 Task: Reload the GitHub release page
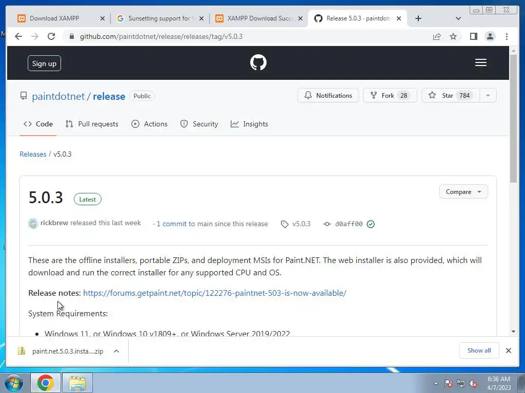(51, 36)
